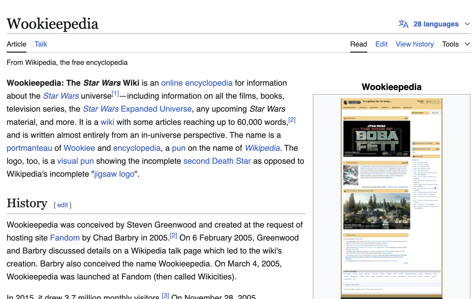
Task: Open the Wookieepedia screenshot thumbnail in infobox
Action: point(391,198)
